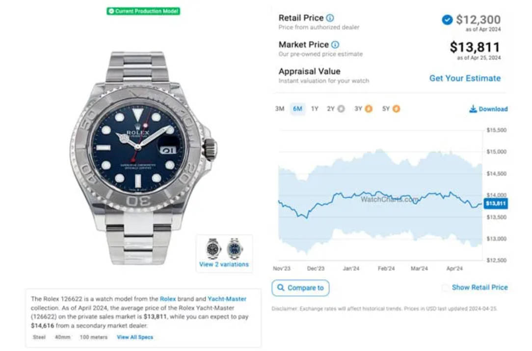Toggle the Show Retail Price checkbox
This screenshot has width=532, height=351.
click(446, 288)
